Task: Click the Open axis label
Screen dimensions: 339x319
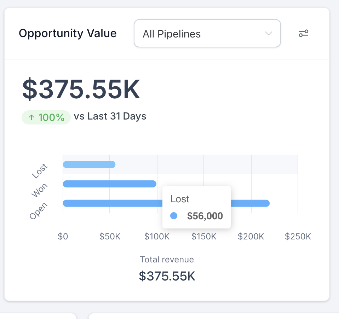Action: pyautogui.click(x=39, y=211)
